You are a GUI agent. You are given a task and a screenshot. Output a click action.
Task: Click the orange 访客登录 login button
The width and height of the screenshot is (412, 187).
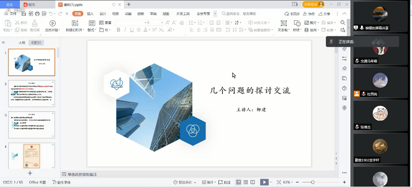point(313,5)
